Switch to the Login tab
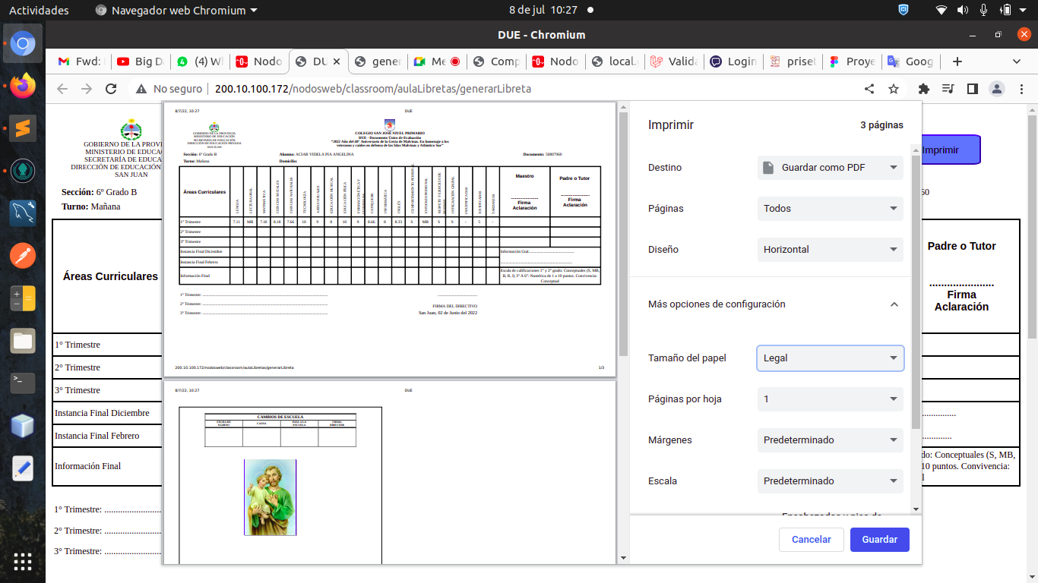This screenshot has height=583, width=1038. [733, 61]
